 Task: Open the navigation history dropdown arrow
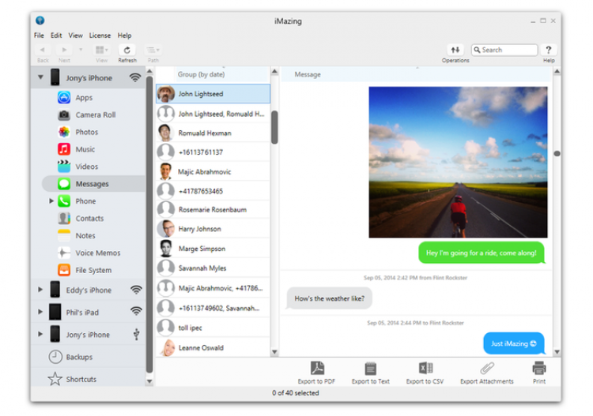click(x=81, y=50)
